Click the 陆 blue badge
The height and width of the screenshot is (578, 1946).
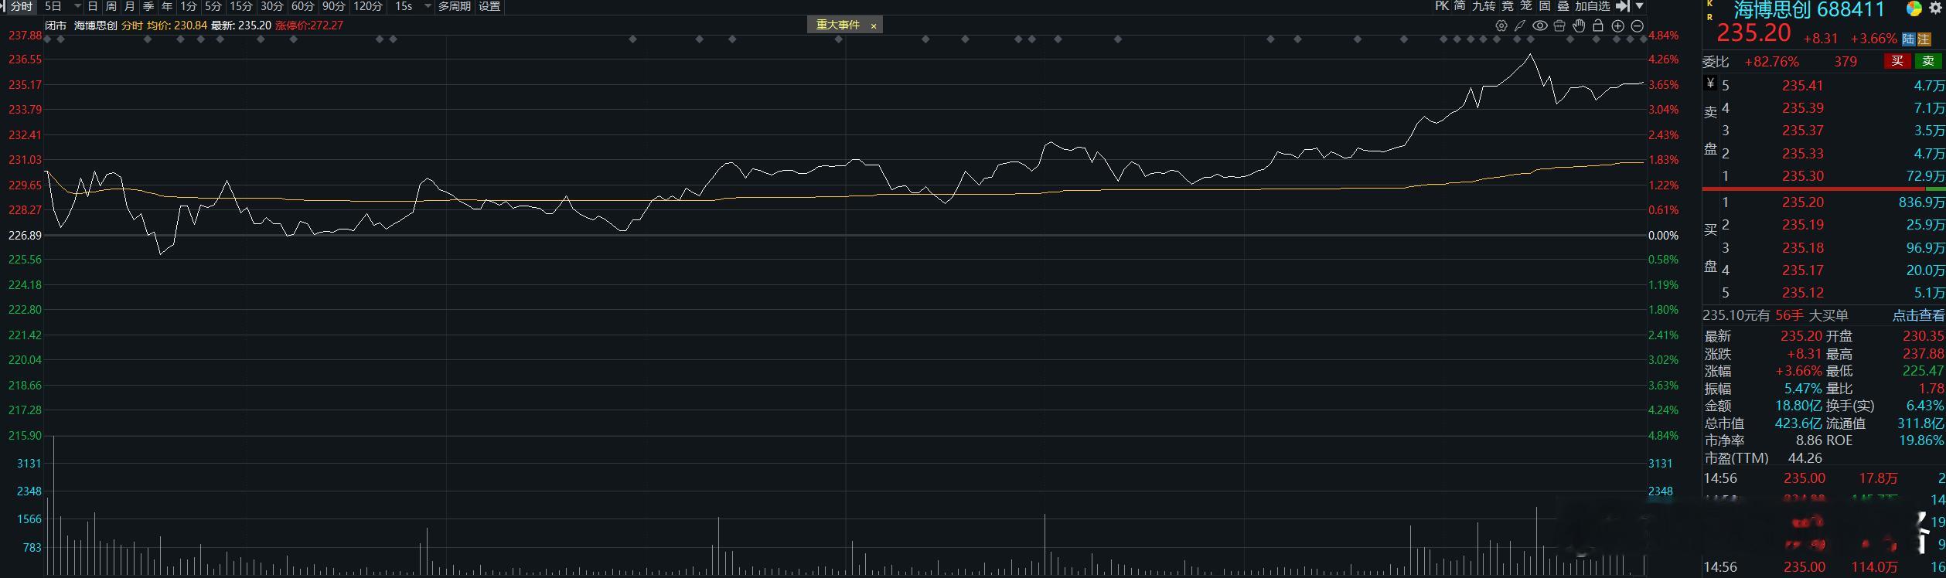(1909, 39)
